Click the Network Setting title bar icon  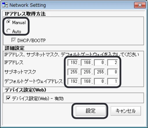click(5, 5)
